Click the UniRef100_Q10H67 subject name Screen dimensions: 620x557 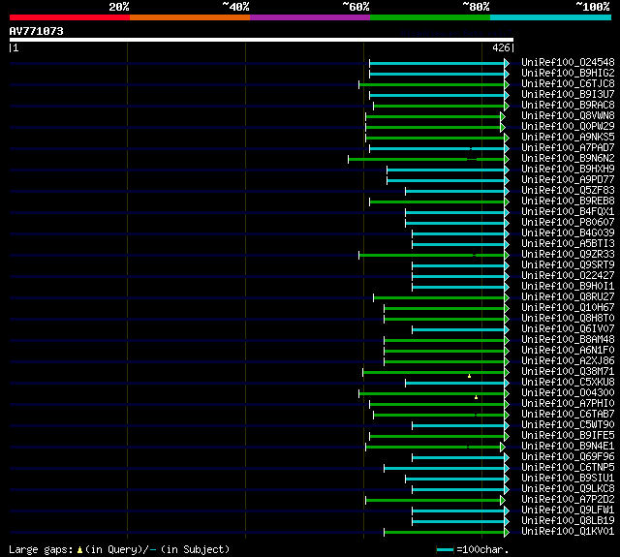point(568,308)
